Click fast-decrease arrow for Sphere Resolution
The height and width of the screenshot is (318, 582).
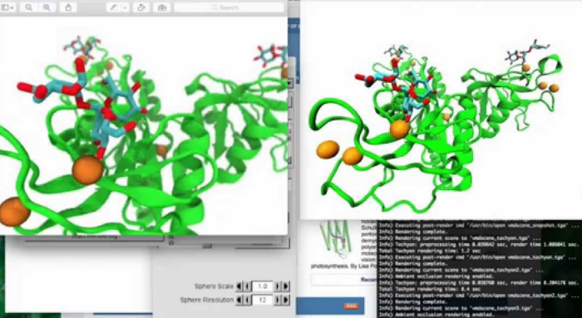click(239, 300)
